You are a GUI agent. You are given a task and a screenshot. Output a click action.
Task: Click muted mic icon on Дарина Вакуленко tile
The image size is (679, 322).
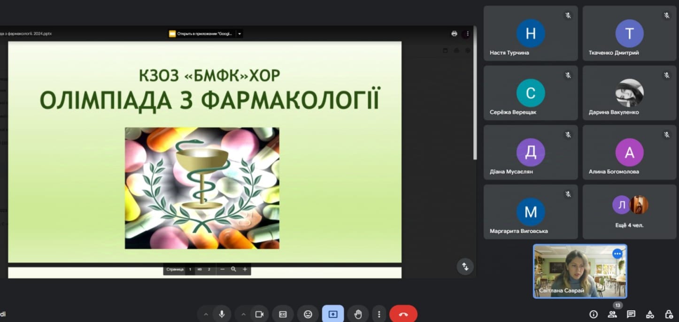(667, 75)
